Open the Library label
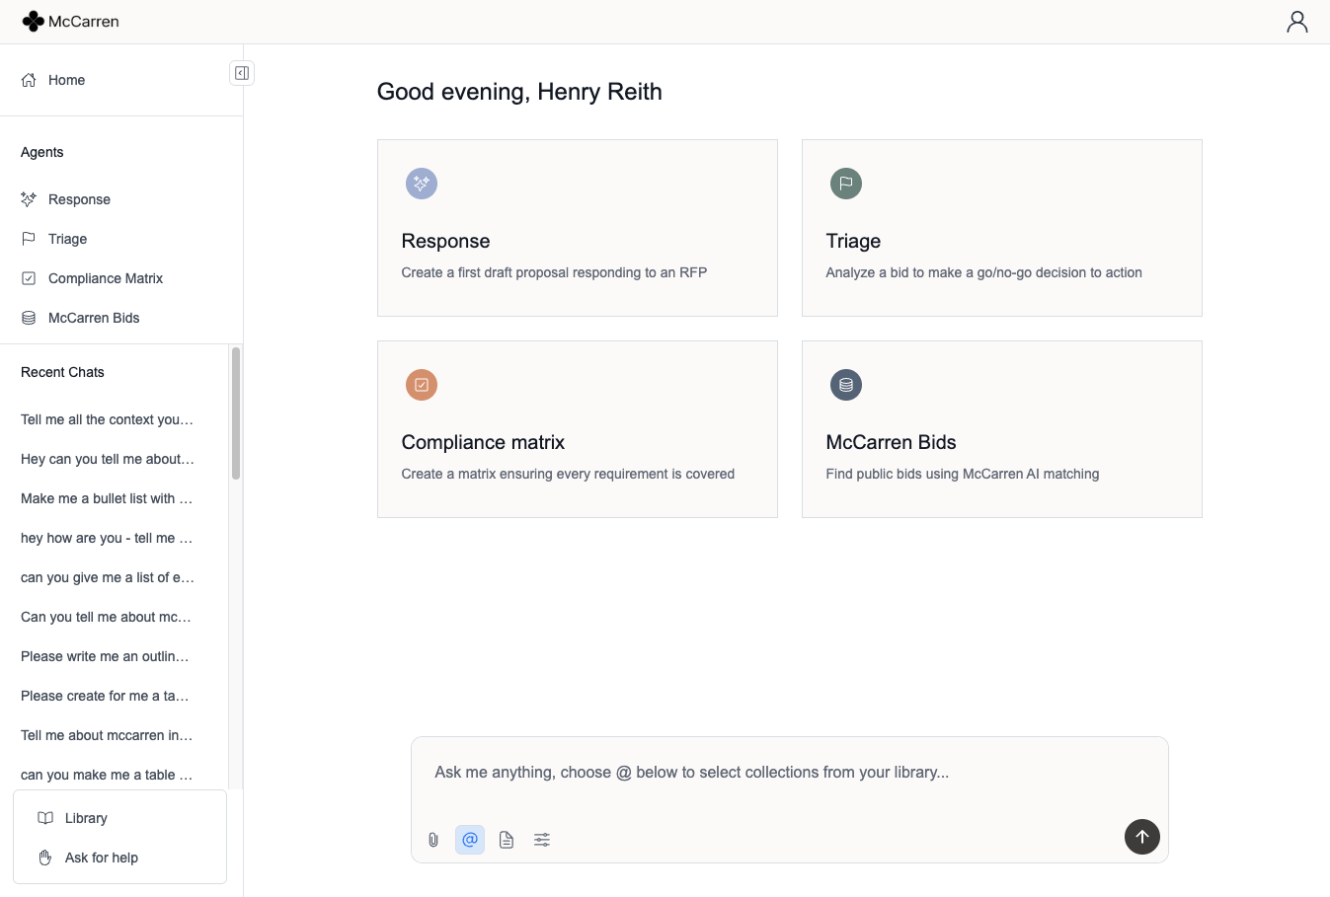The height and width of the screenshot is (897, 1330). 86,818
